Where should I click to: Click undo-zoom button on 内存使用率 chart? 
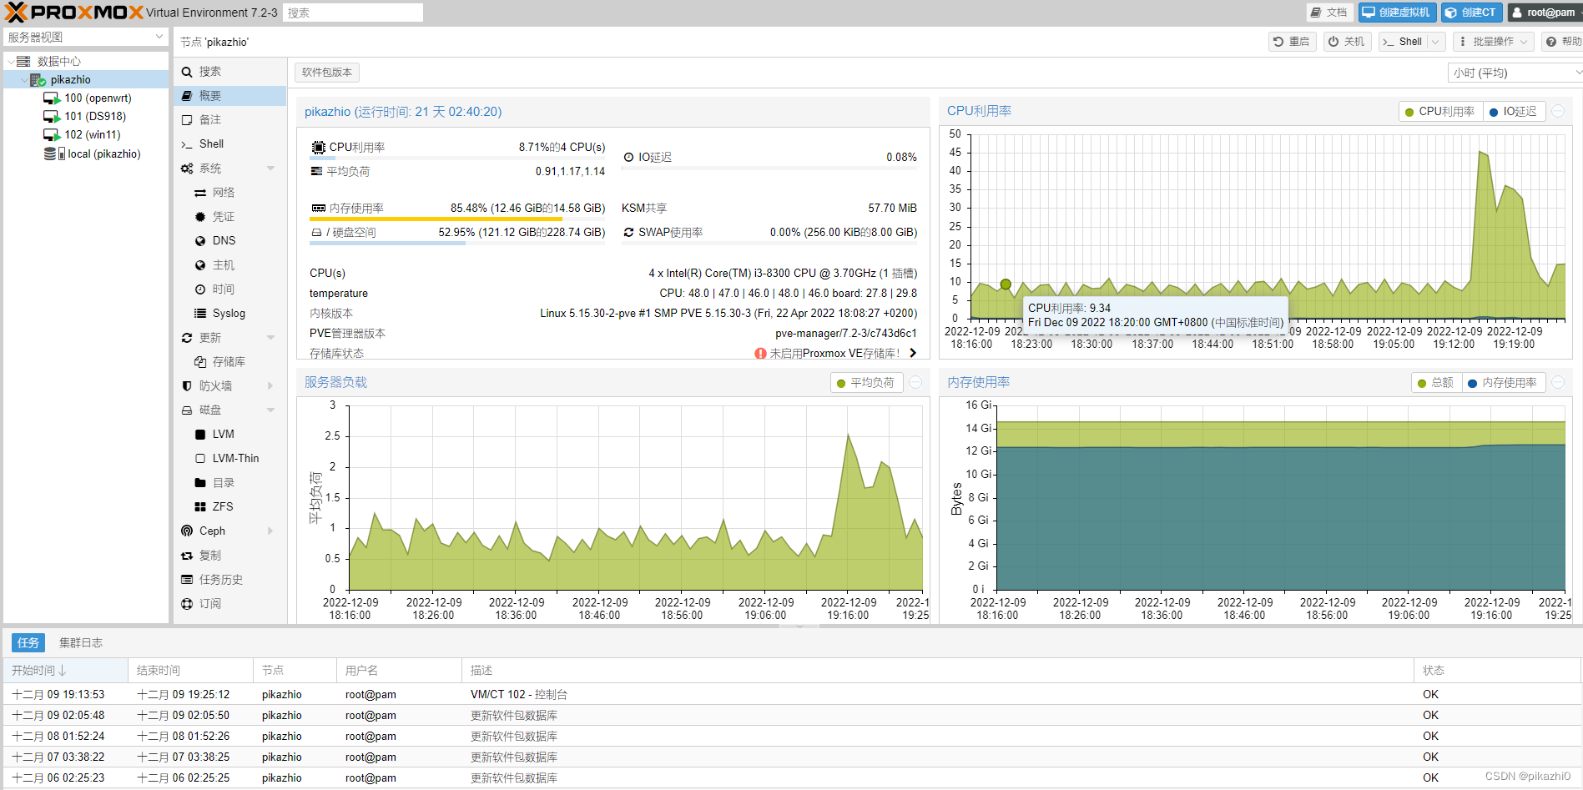(x=1558, y=383)
